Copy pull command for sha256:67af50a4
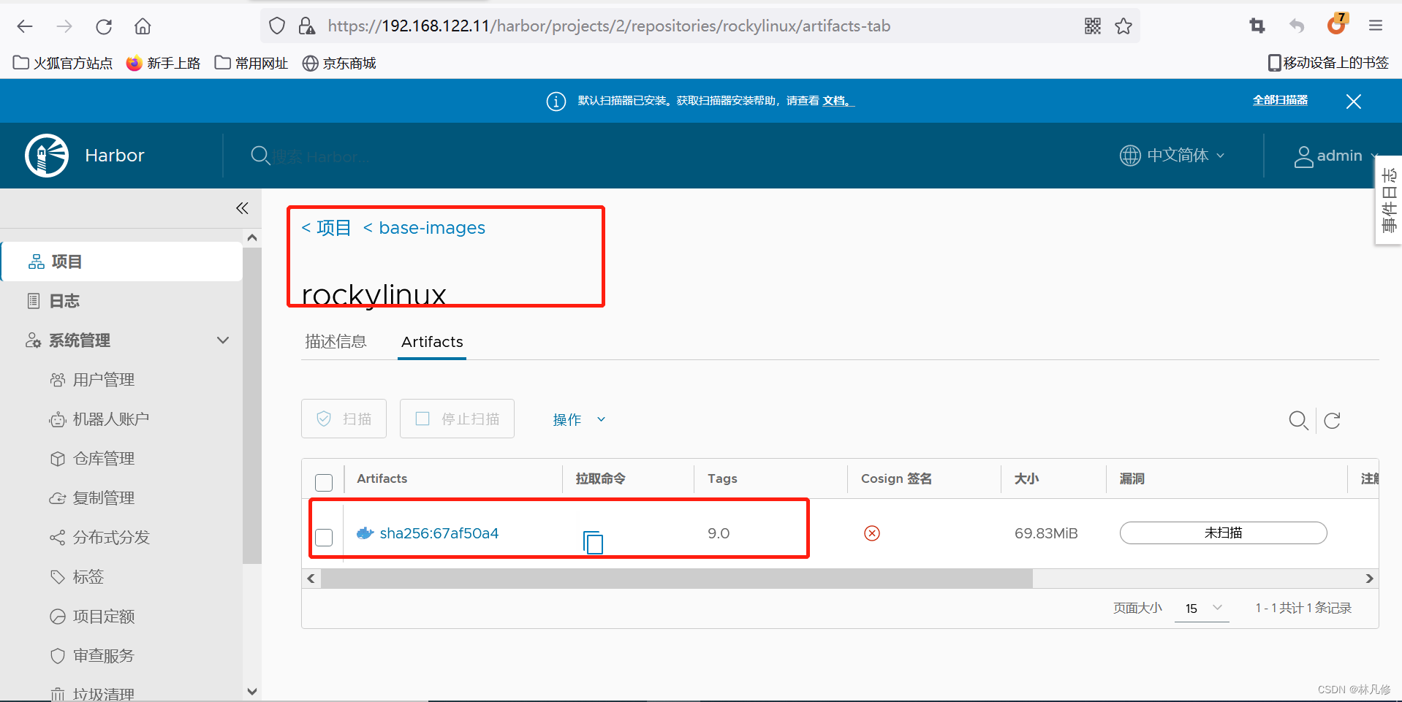Viewport: 1402px width, 702px height. coord(594,542)
